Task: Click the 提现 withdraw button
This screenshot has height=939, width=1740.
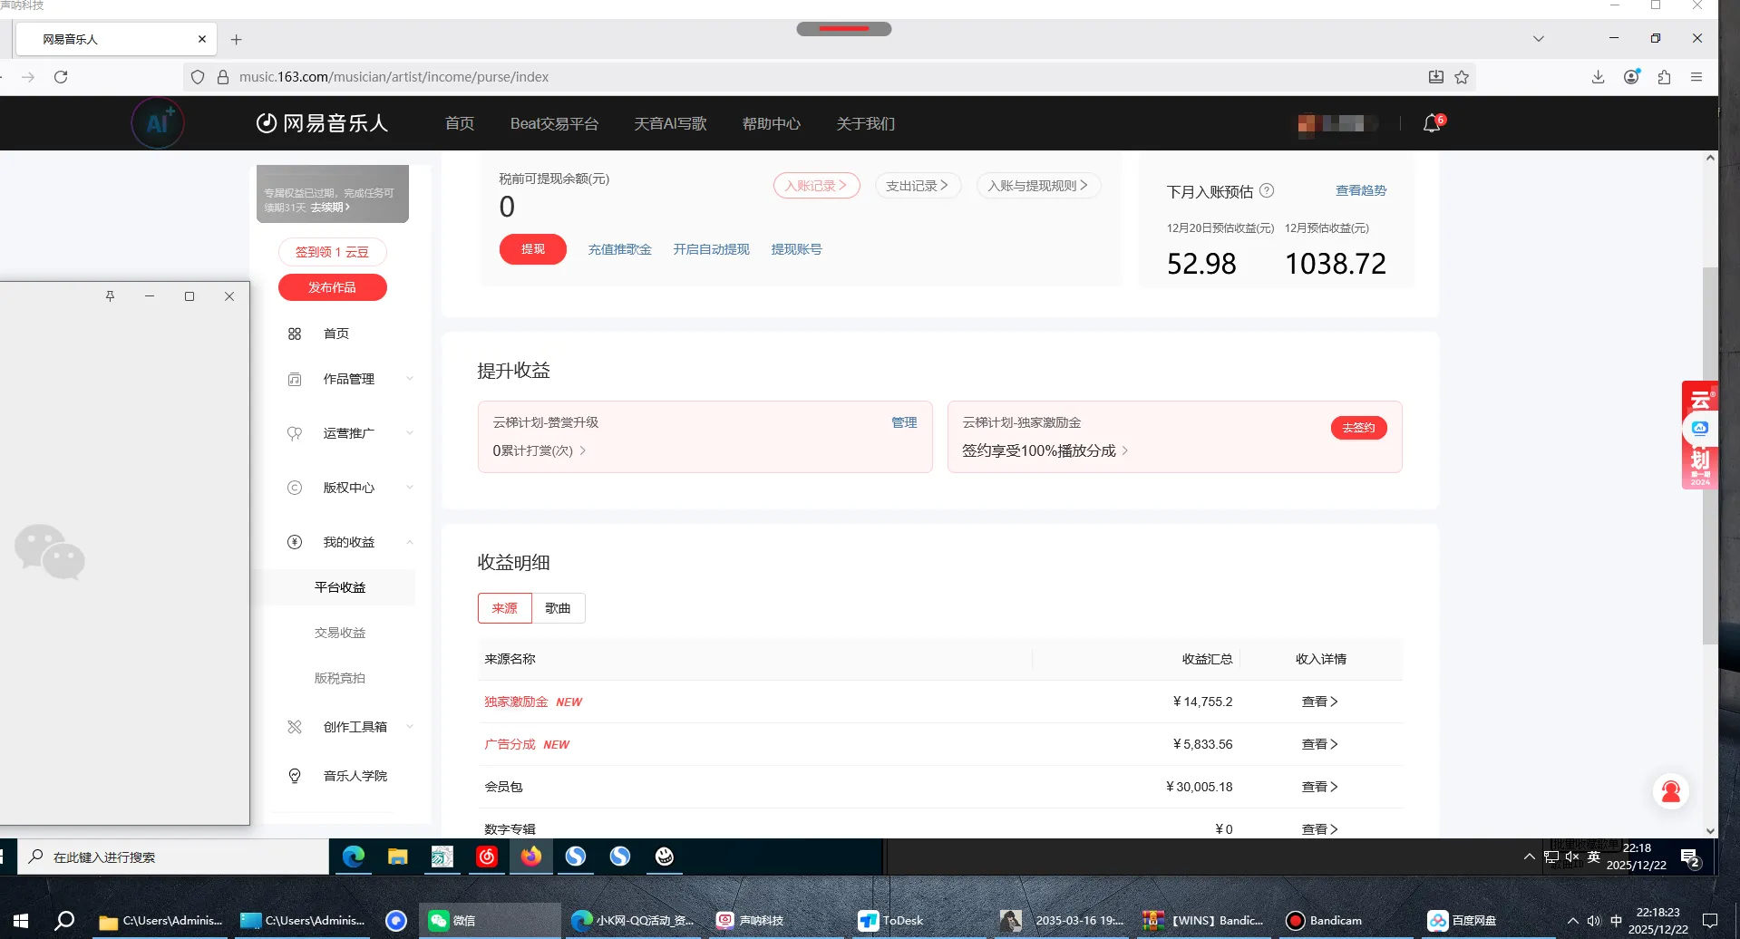Action: [x=532, y=249]
